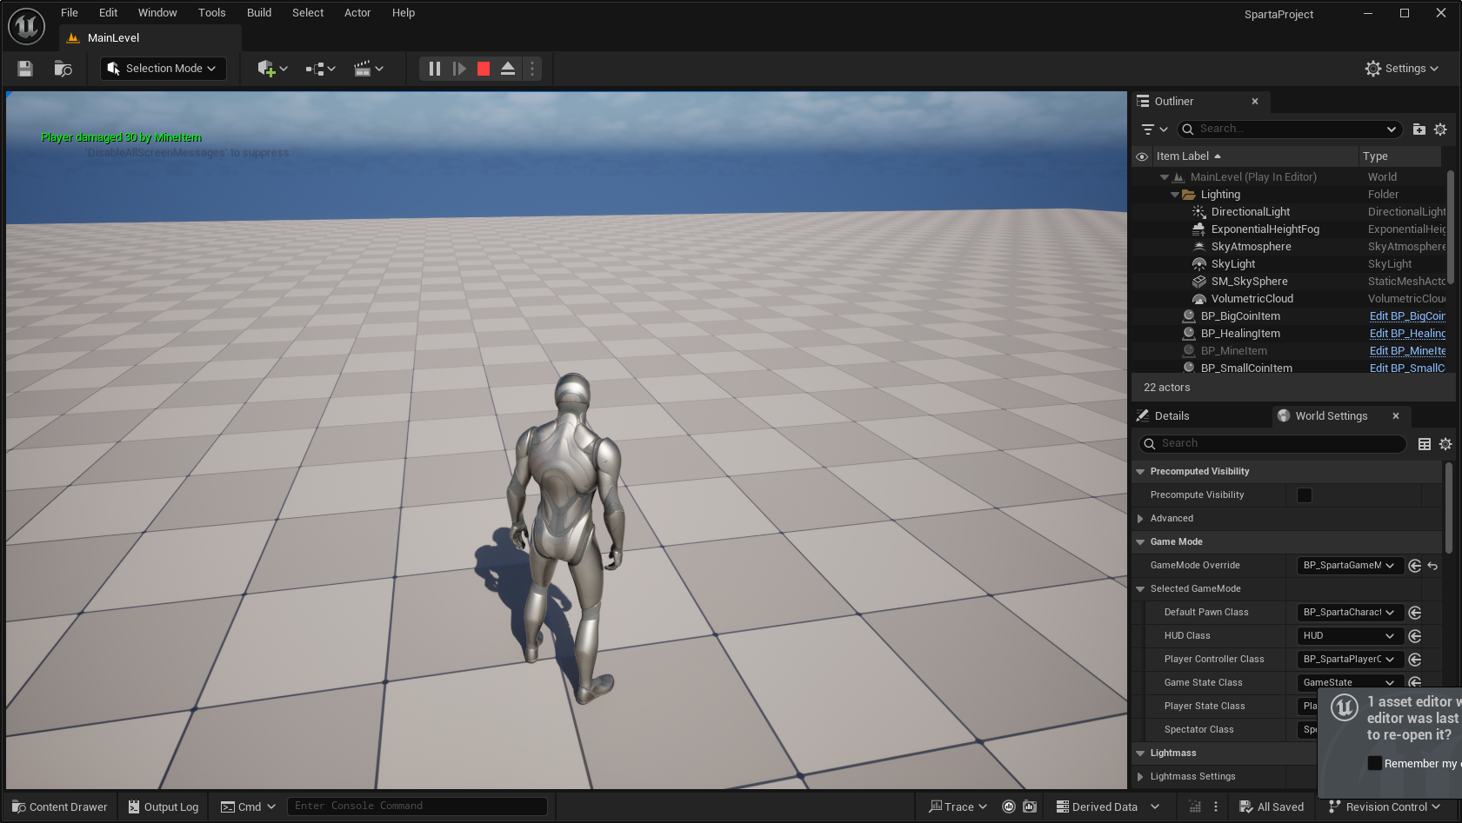Click the trace recording circle icon
The width and height of the screenshot is (1462, 823).
click(1009, 806)
